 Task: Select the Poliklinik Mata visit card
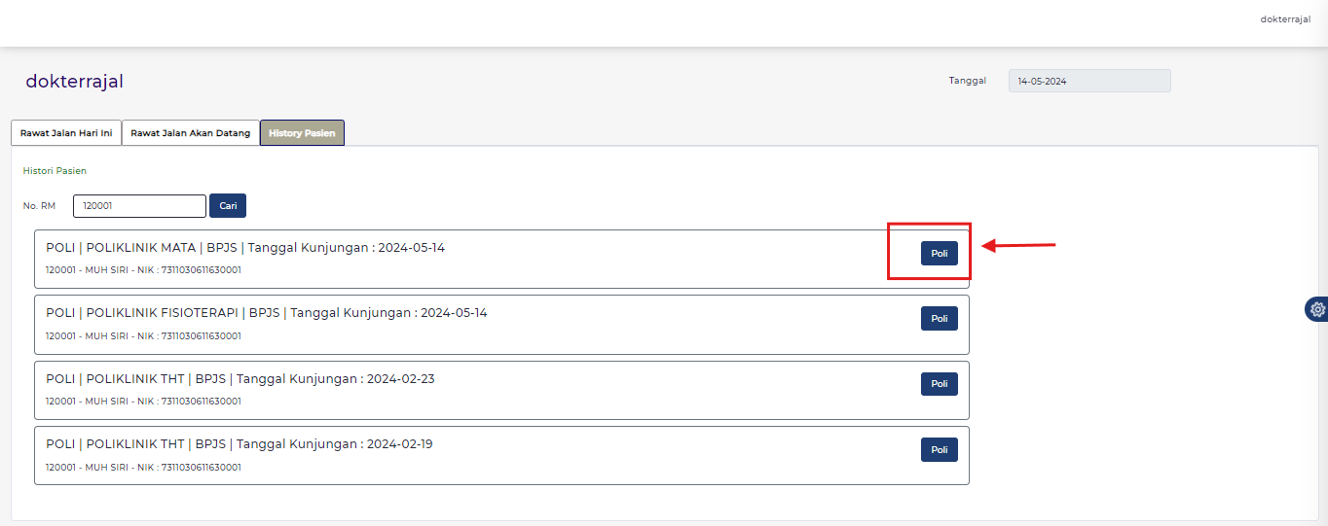pos(467,259)
